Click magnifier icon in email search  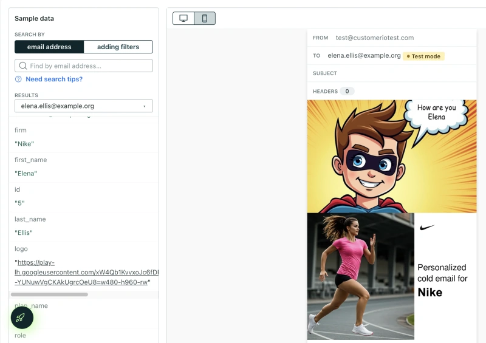23,66
